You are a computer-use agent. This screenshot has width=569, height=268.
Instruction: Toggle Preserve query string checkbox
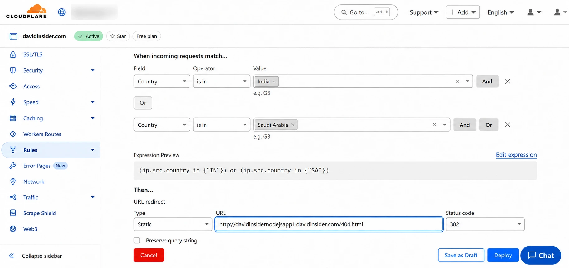tap(137, 240)
